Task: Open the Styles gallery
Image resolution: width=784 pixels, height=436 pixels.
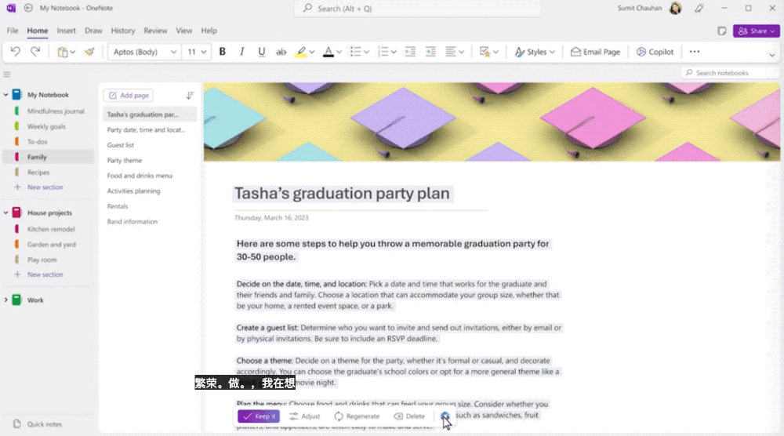Action: coord(535,52)
